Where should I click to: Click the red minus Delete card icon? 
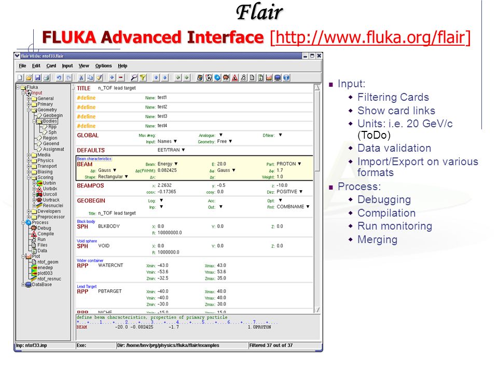(x=121, y=77)
